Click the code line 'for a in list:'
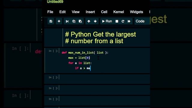 (80, 63)
